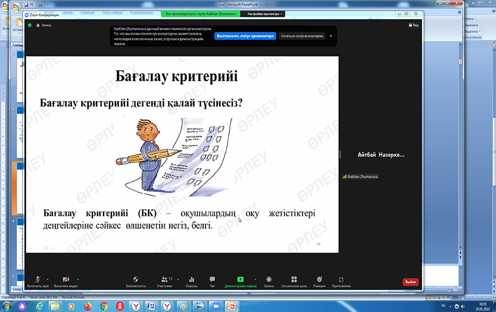Image resolution: width=496 pixels, height=312 pixels.
Task: Click Восстановить статус организатора button
Action: tap(245, 36)
